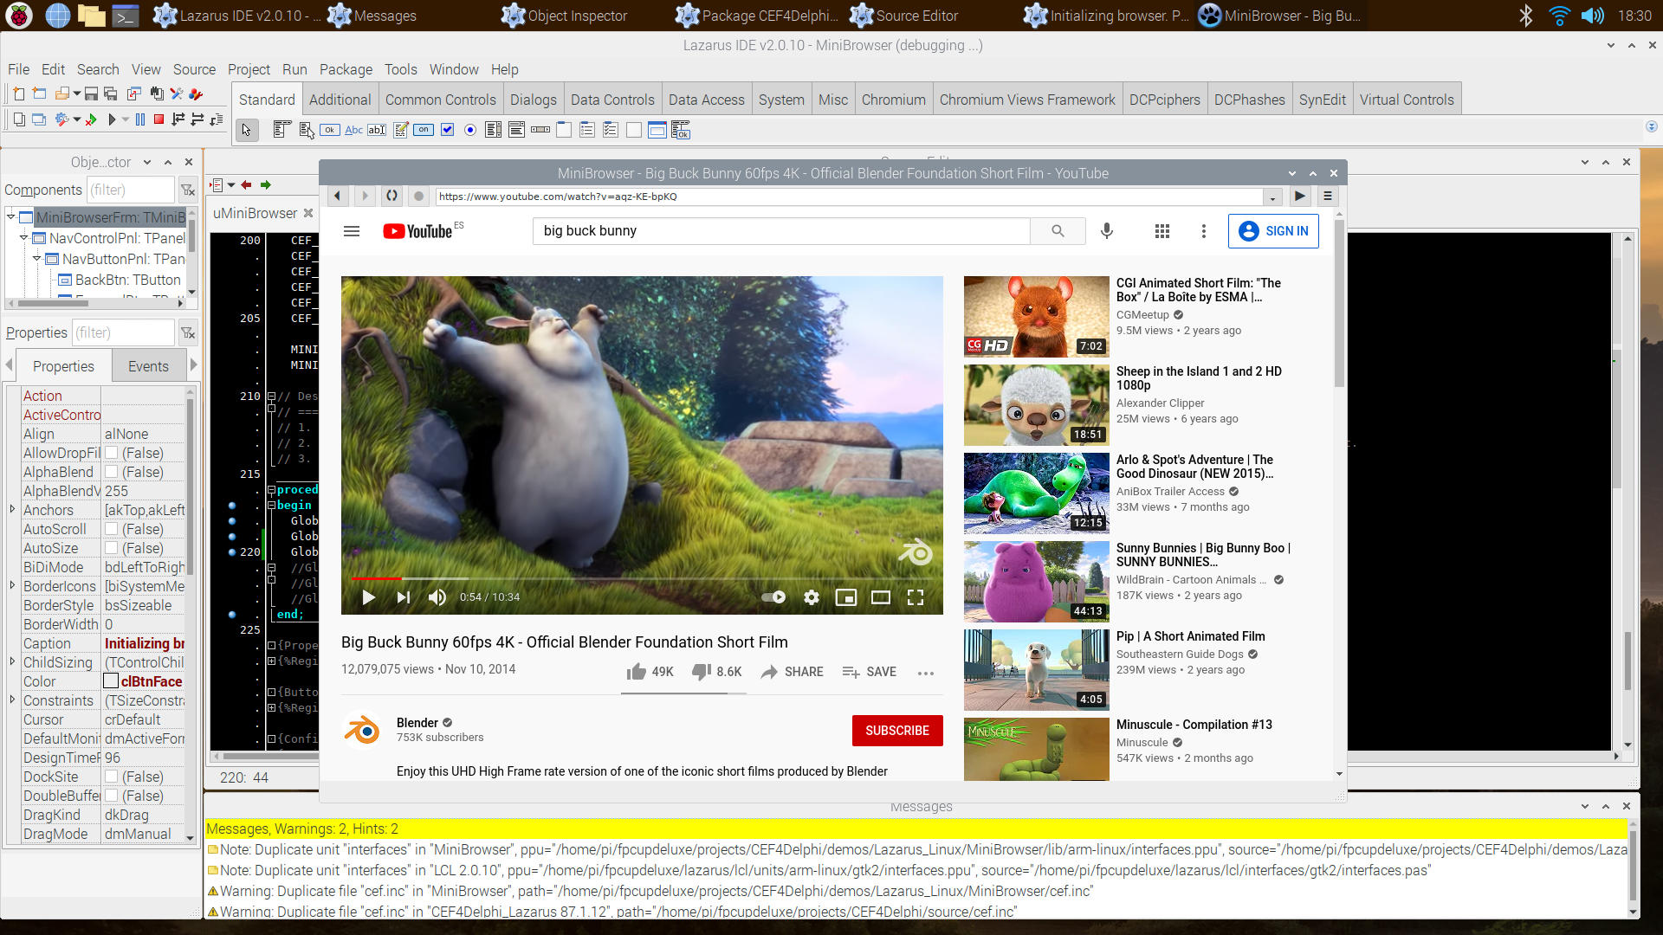Open Raspberry Pi main menu
Image resolution: width=1663 pixels, height=935 pixels.
pyautogui.click(x=20, y=16)
